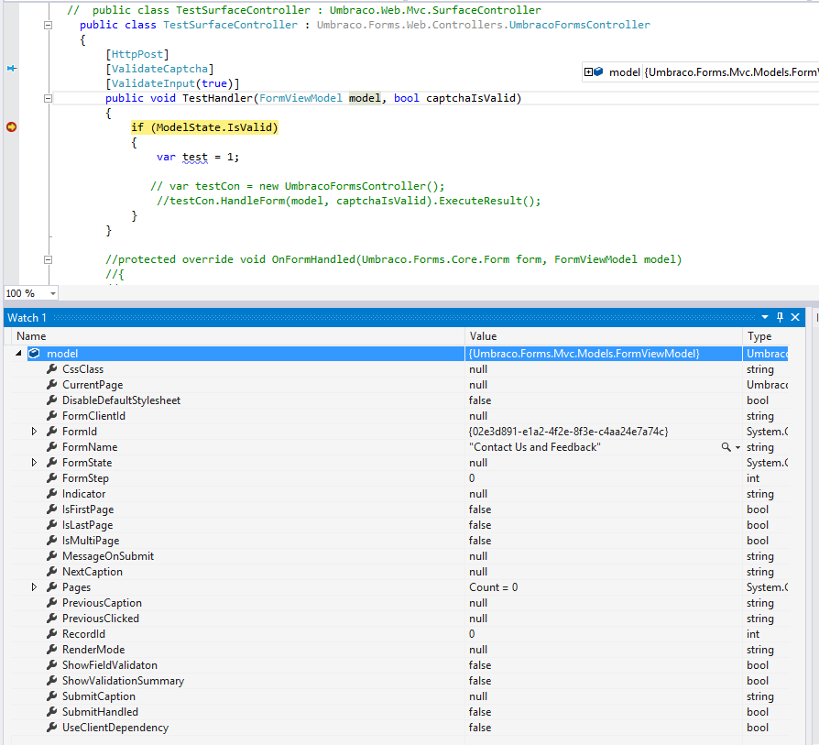The width and height of the screenshot is (819, 745).
Task: Click the property icon beside UseClientDependency
Action: tap(51, 728)
